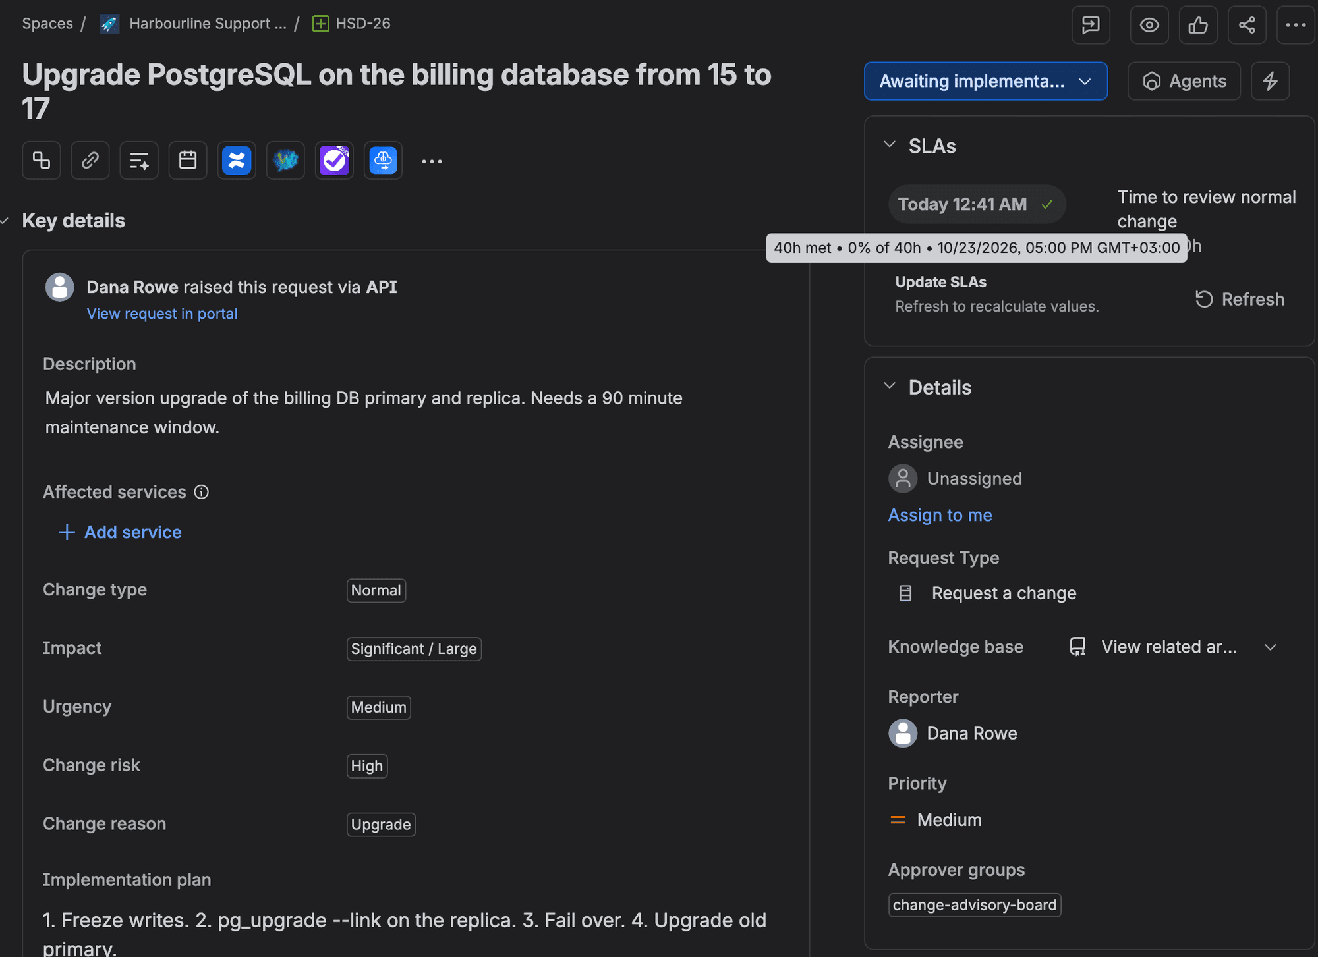Screen dimensions: 1318x957
Task: Click Add service
Action: pyautogui.click(x=120, y=532)
